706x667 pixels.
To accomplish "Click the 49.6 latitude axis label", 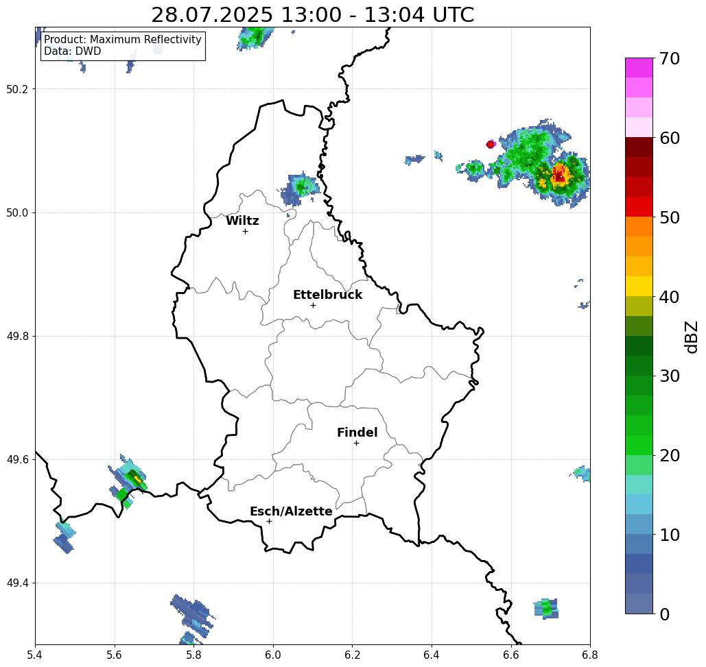I will click(x=17, y=460).
